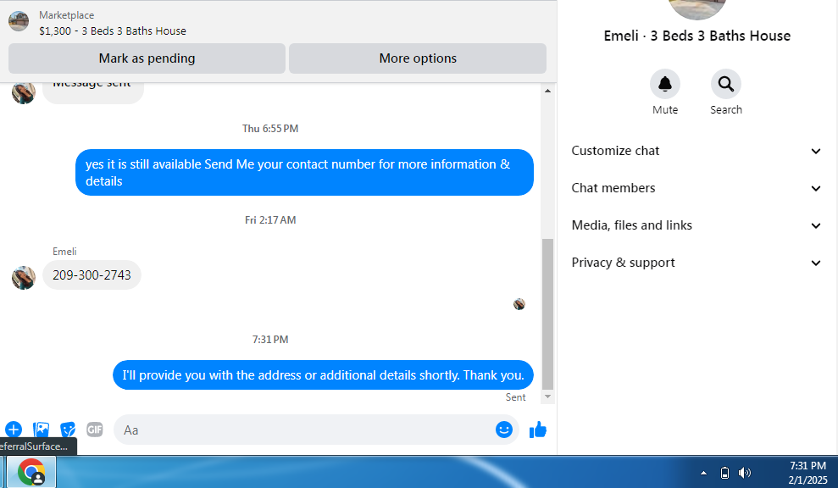Click the 'yes it is still available' message
The height and width of the screenshot is (488, 838).
coord(305,172)
